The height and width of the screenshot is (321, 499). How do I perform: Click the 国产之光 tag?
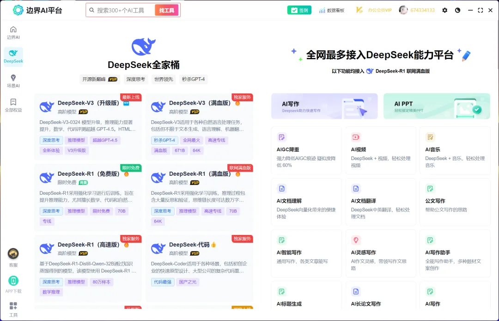coord(188,282)
